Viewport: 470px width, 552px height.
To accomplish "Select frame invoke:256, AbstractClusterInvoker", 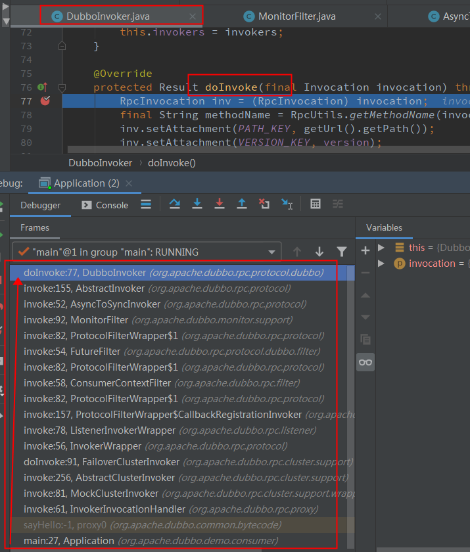I will tap(178, 478).
